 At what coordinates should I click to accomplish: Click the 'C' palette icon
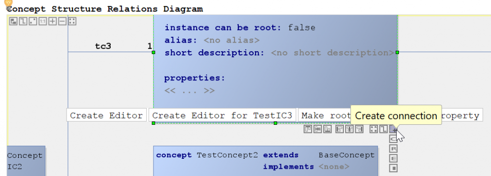(x=393, y=139)
